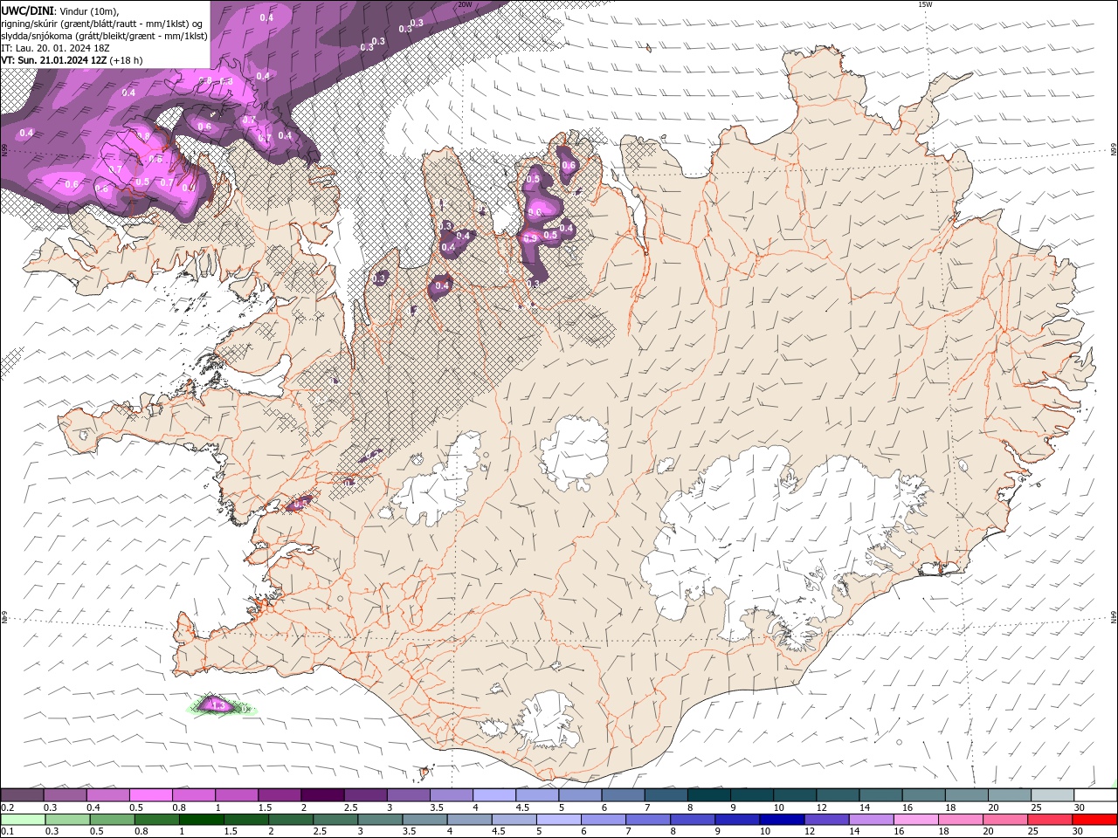Image resolution: width=1118 pixels, height=838 pixels.
Task: Click the deep navy 10 swatch, lower legend row
Action: 780,820
